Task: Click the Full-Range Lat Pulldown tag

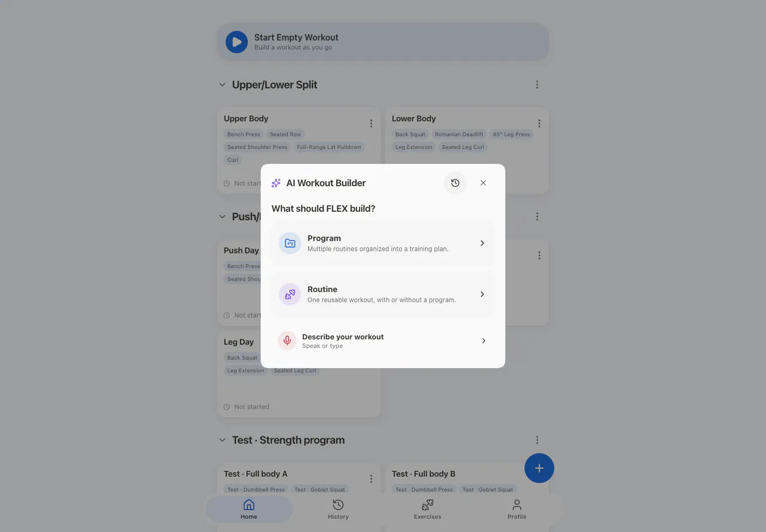Action: point(329,147)
